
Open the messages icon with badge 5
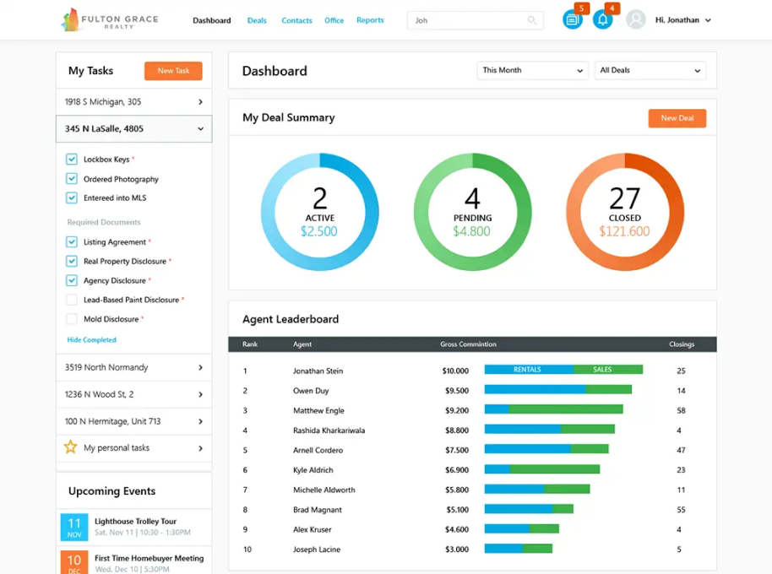tap(572, 19)
